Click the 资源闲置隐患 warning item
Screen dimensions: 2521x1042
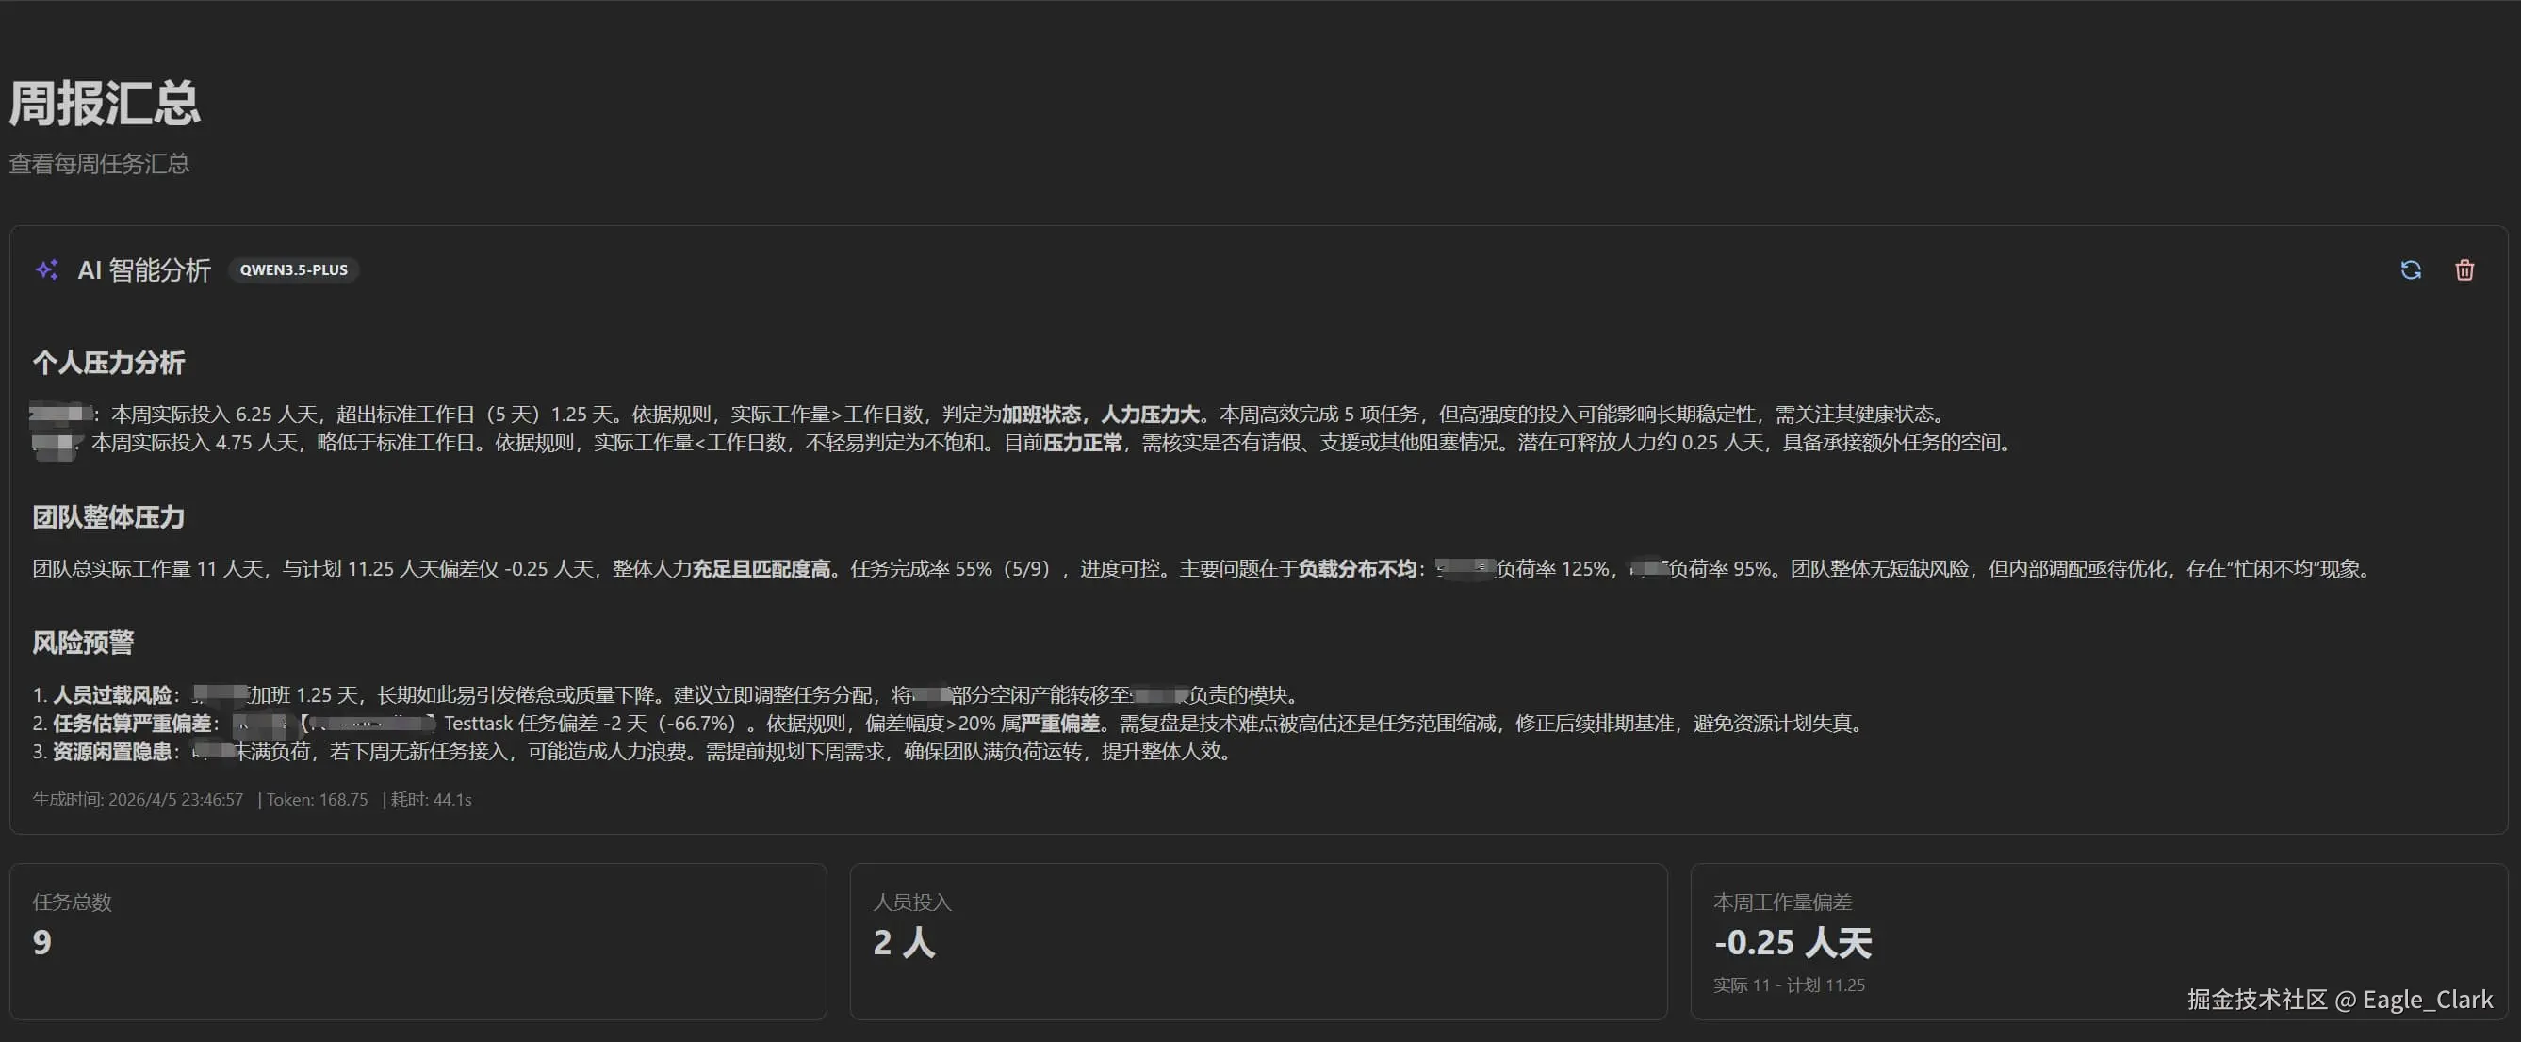point(111,752)
